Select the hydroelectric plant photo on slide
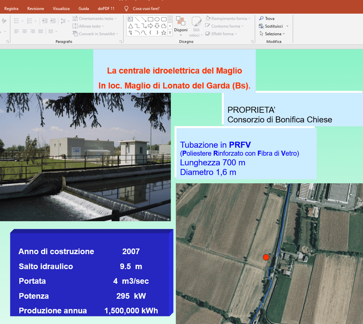 [x=85, y=157]
